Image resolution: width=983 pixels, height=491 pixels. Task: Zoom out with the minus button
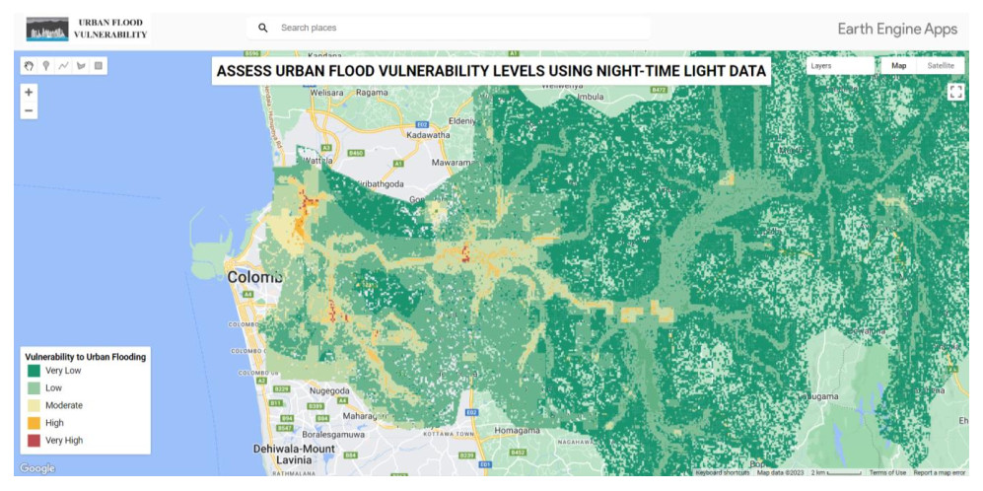click(29, 110)
